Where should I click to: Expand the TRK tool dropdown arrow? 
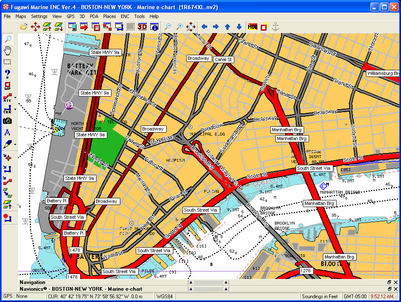[x=15, y=109]
